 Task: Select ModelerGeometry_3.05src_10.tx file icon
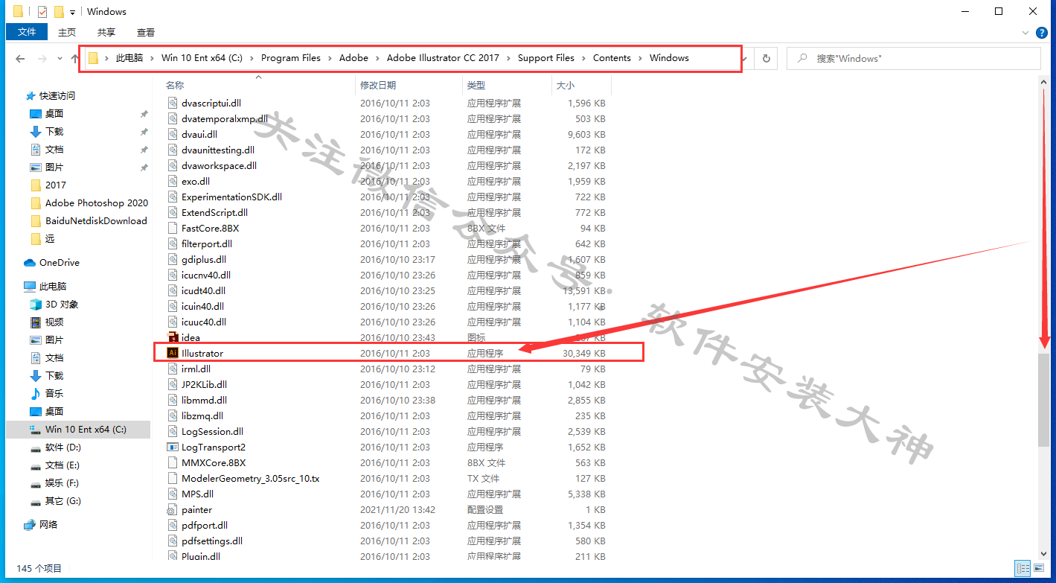click(173, 478)
